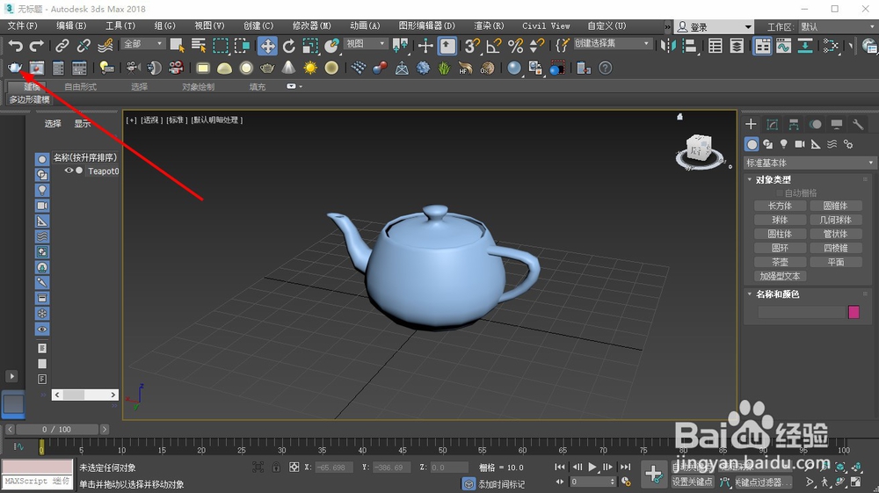Open the Hierarchy panel tab

pyautogui.click(x=794, y=124)
